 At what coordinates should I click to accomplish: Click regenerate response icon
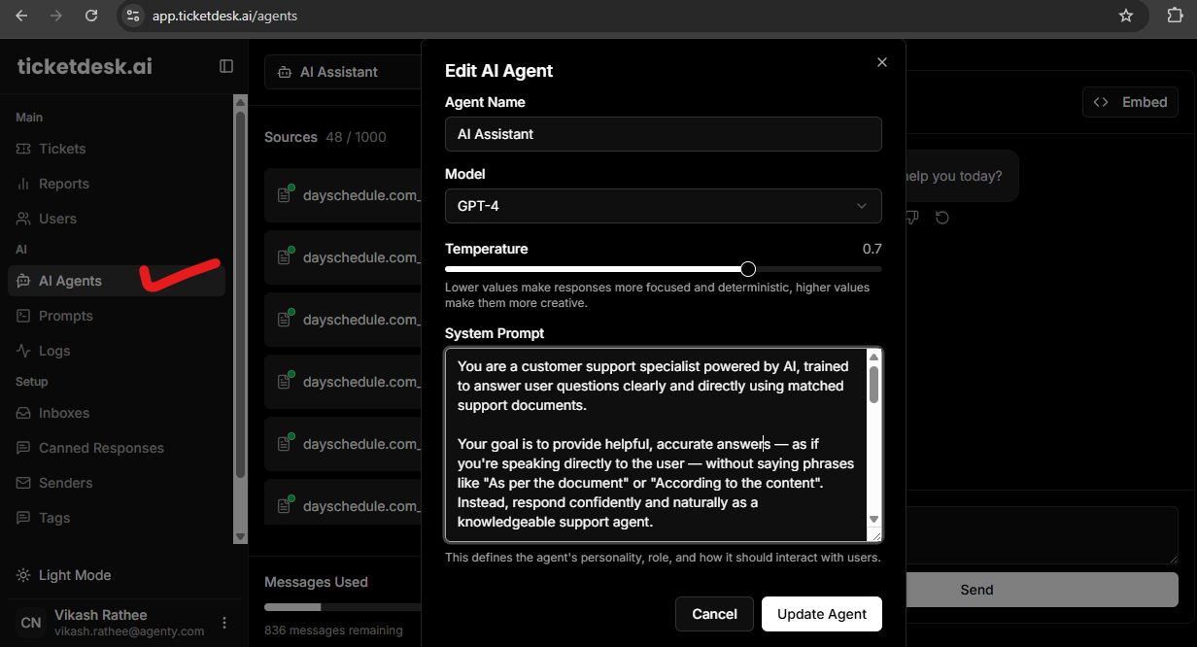pyautogui.click(x=941, y=218)
